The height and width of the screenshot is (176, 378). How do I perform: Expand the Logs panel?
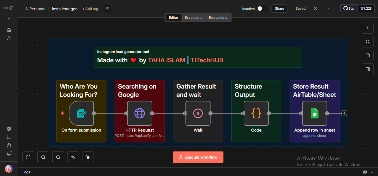coord(365,172)
